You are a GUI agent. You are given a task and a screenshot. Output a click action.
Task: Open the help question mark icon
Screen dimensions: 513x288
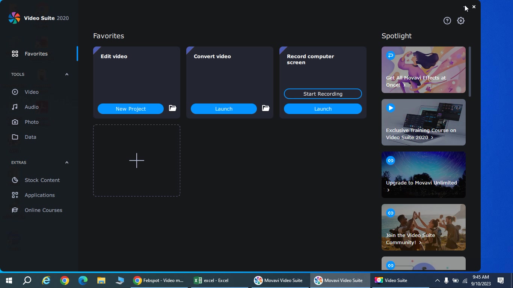(x=447, y=21)
